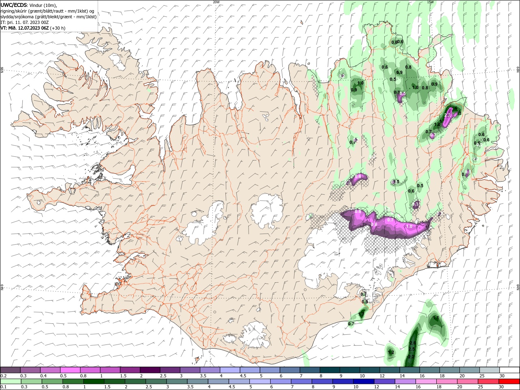This screenshot has width=520, height=390.
Task: Click the long magenta snowfall band on the map
Action: click(x=386, y=223)
